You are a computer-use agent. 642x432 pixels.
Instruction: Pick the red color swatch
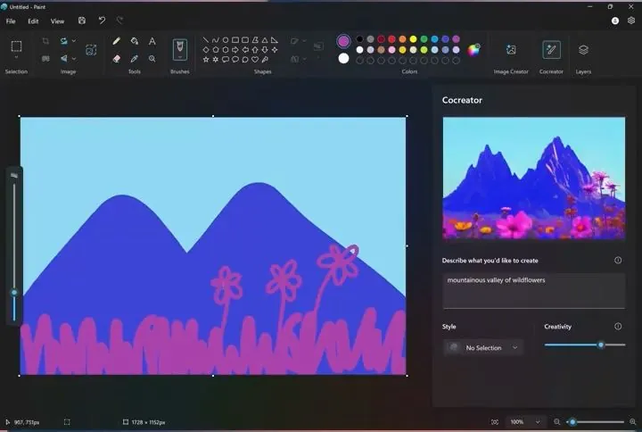click(381, 39)
